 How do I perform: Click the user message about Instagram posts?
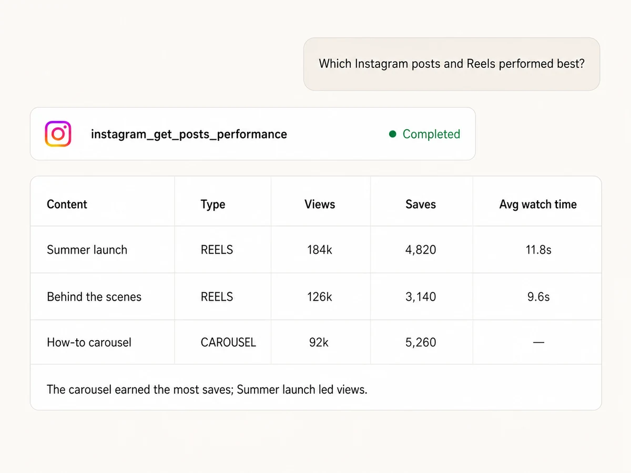coord(452,64)
